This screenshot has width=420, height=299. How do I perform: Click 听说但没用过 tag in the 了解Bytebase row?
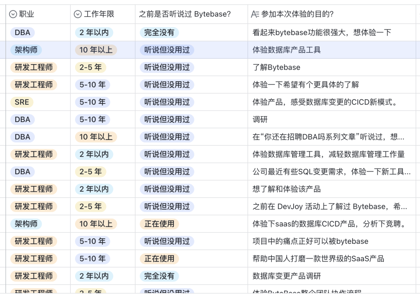(x=167, y=67)
